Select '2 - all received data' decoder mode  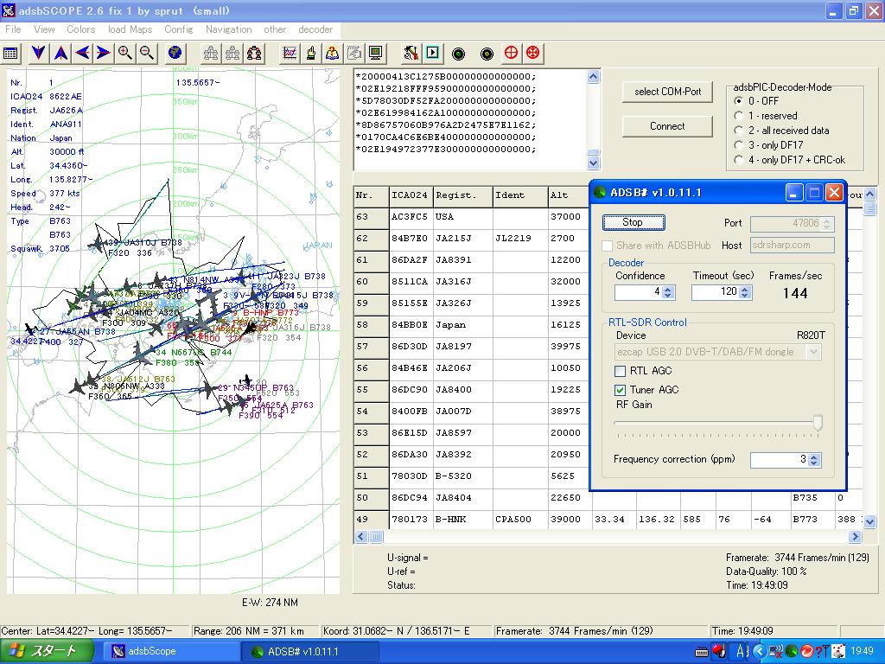[739, 131]
